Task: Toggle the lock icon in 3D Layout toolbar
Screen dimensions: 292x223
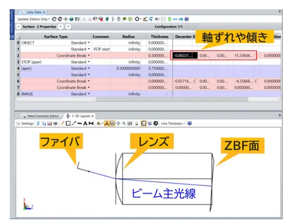Action: [x=137, y=123]
